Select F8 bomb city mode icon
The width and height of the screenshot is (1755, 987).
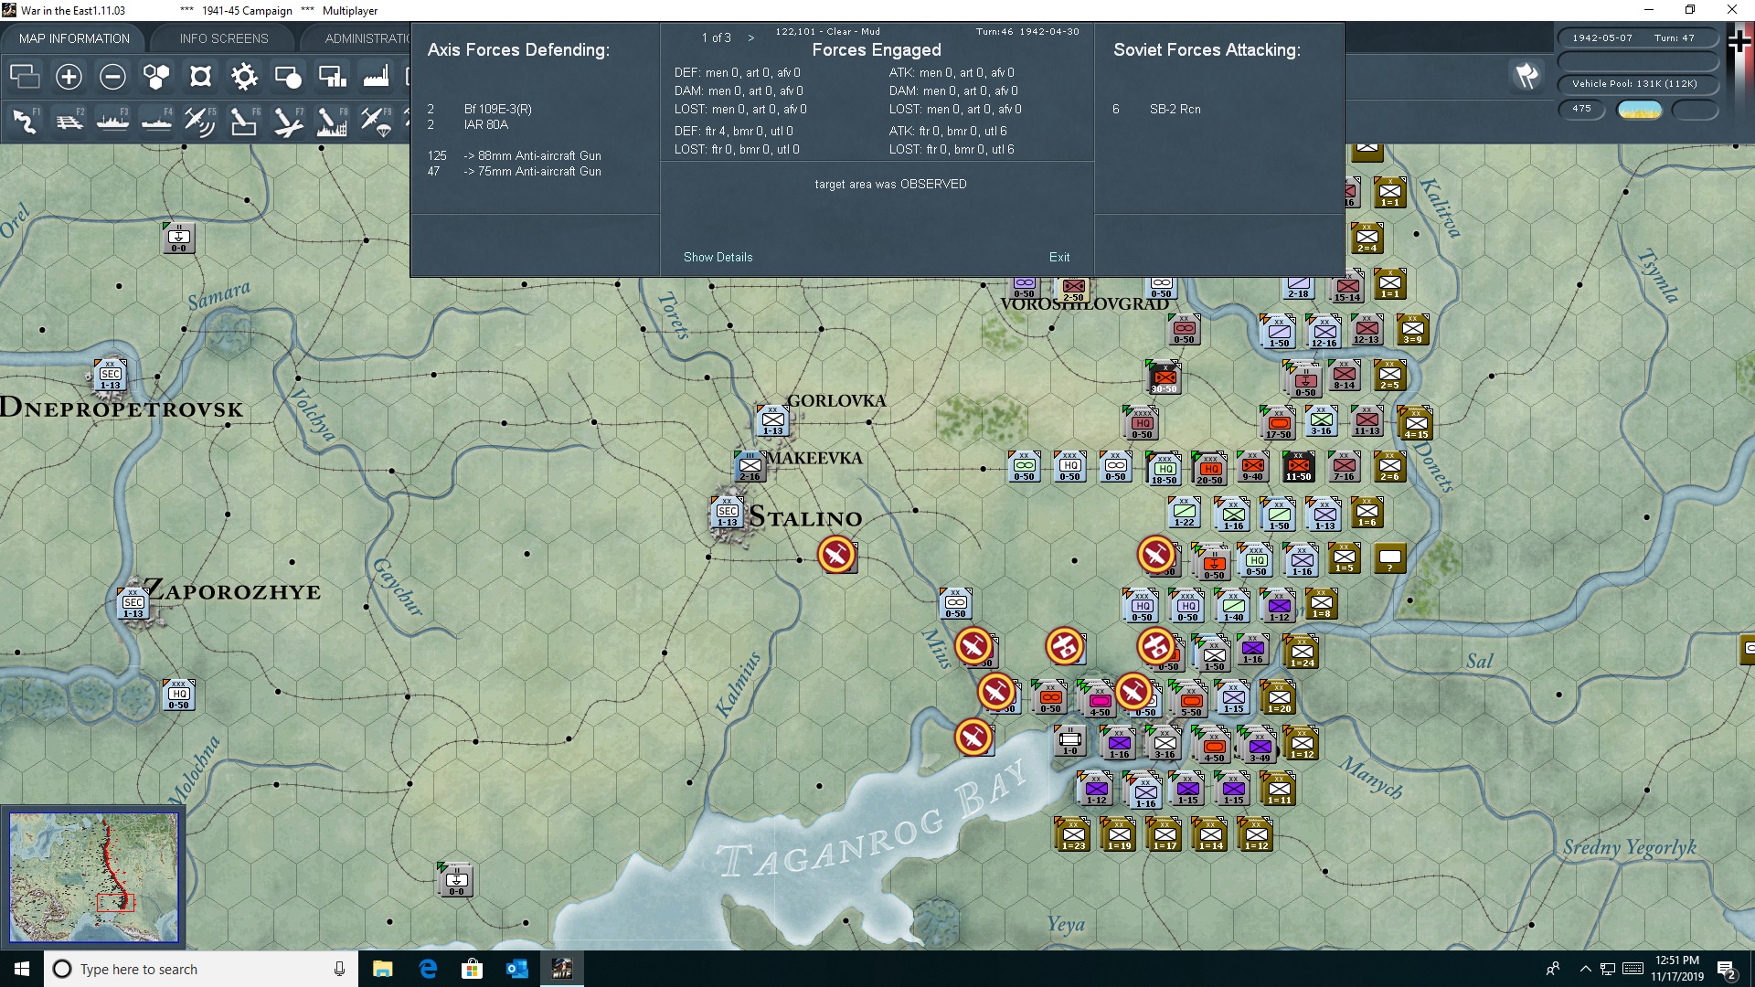click(332, 122)
